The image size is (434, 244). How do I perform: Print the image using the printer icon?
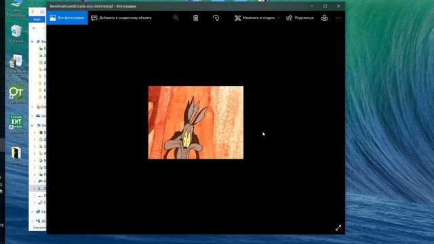tap(324, 18)
